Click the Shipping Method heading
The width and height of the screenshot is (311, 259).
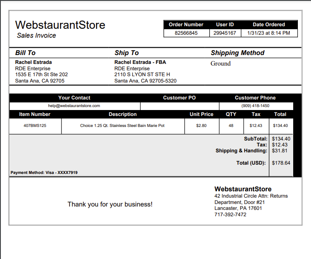coord(237,53)
